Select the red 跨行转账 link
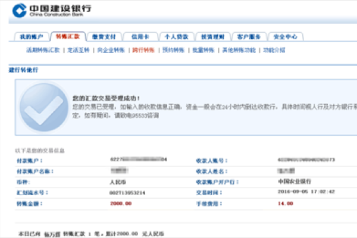357x238 pixels. [x=143, y=50]
